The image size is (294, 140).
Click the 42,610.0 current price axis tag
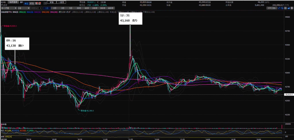coord(289,95)
